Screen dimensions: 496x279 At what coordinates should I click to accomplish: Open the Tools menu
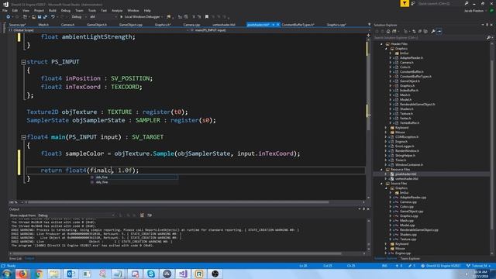coord(92,10)
